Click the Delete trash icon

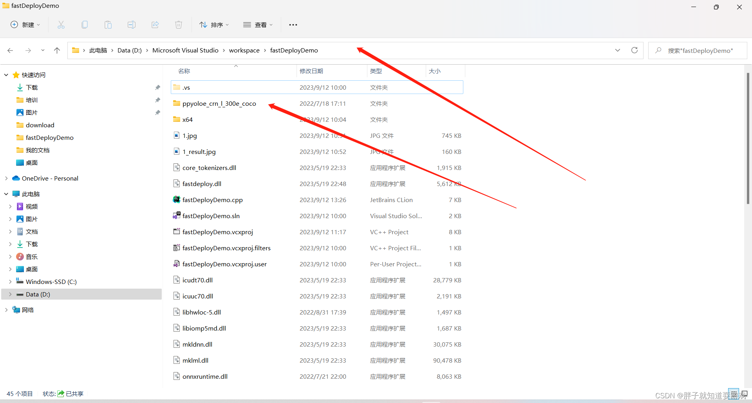(x=179, y=24)
